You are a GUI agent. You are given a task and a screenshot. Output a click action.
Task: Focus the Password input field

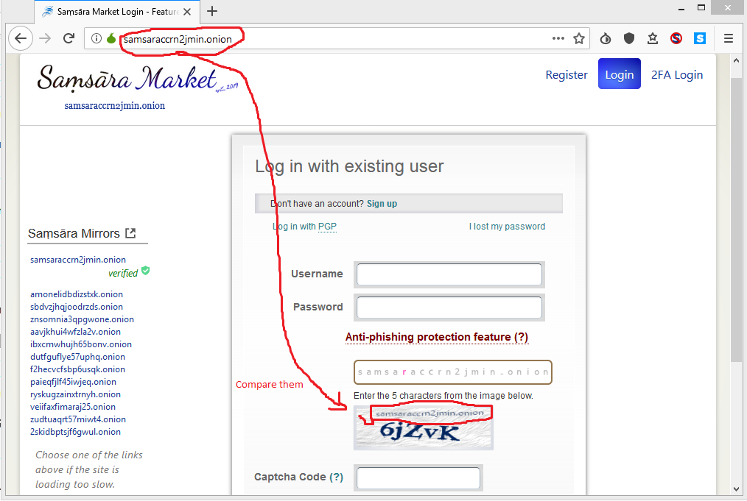point(449,308)
